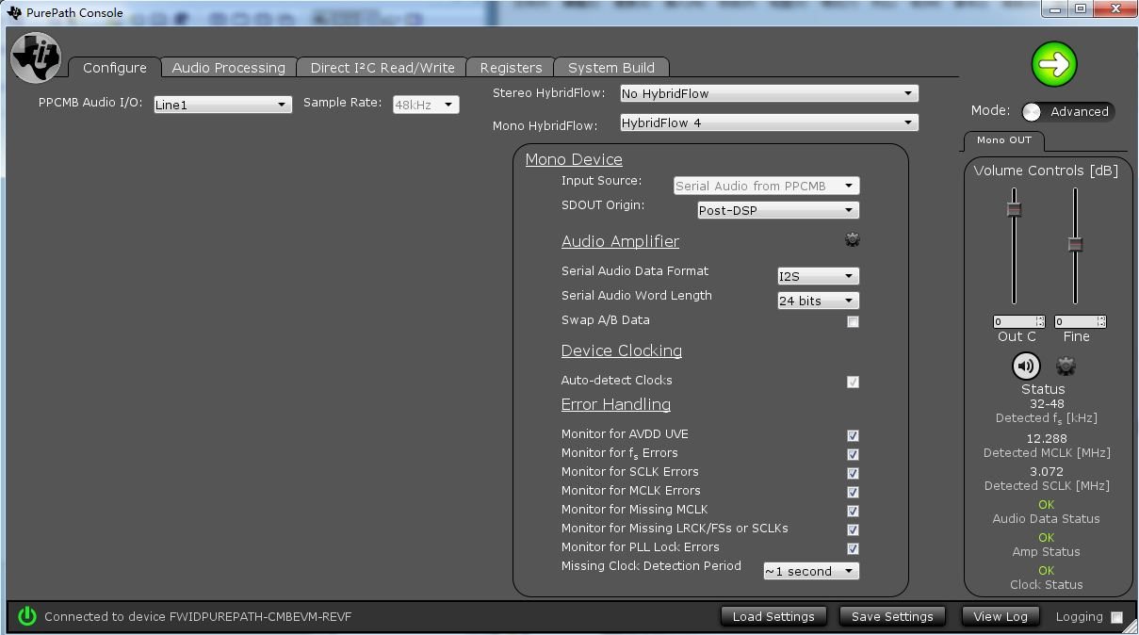Click the View Log button
Viewport: 1139px width, 635px height.
click(1000, 616)
